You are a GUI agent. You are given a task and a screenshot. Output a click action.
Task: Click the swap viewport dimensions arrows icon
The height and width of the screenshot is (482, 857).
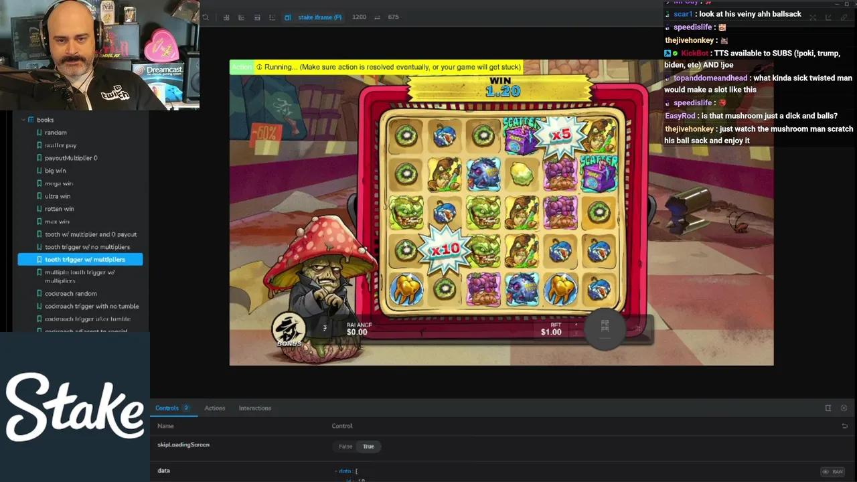coord(378,17)
